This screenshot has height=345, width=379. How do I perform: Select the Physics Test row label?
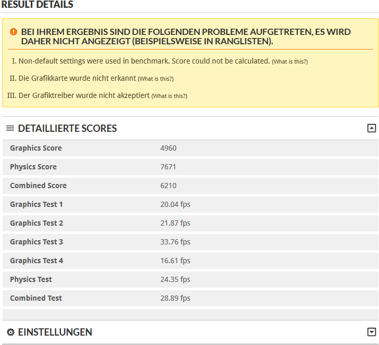[31, 279]
